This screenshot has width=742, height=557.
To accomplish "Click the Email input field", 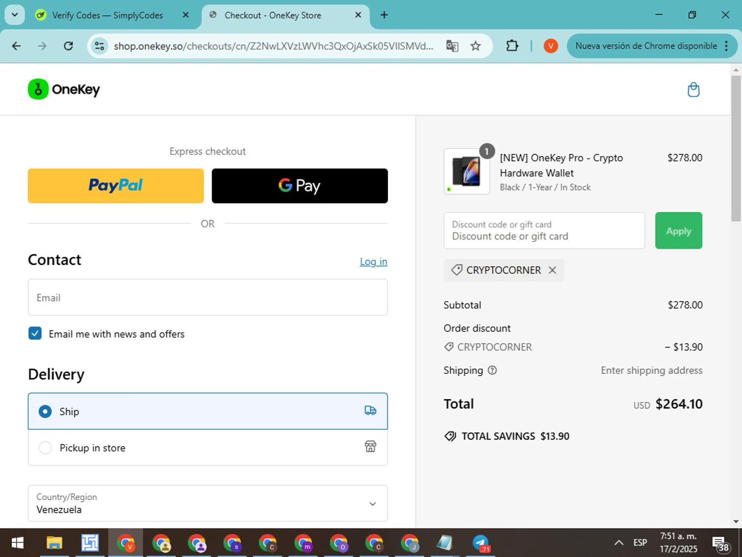I will [x=208, y=298].
